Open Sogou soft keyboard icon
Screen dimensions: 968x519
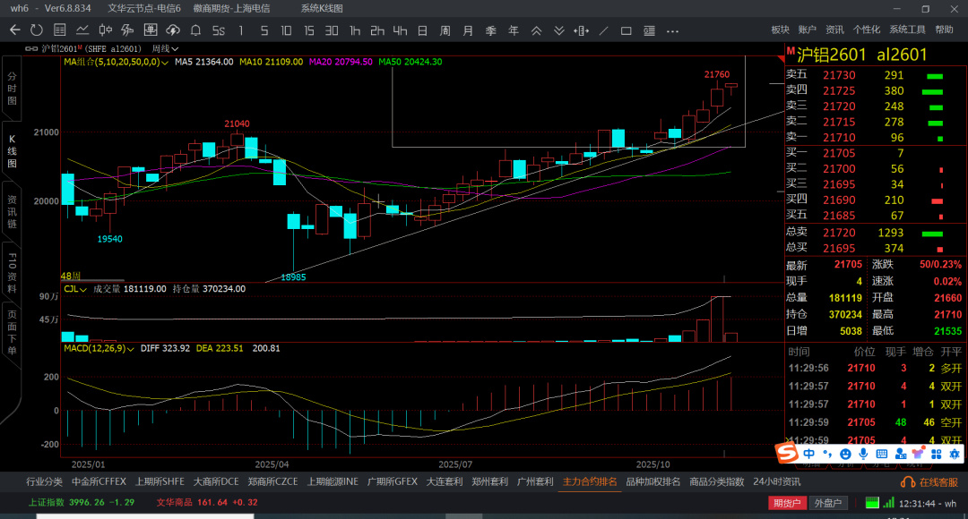(x=882, y=455)
